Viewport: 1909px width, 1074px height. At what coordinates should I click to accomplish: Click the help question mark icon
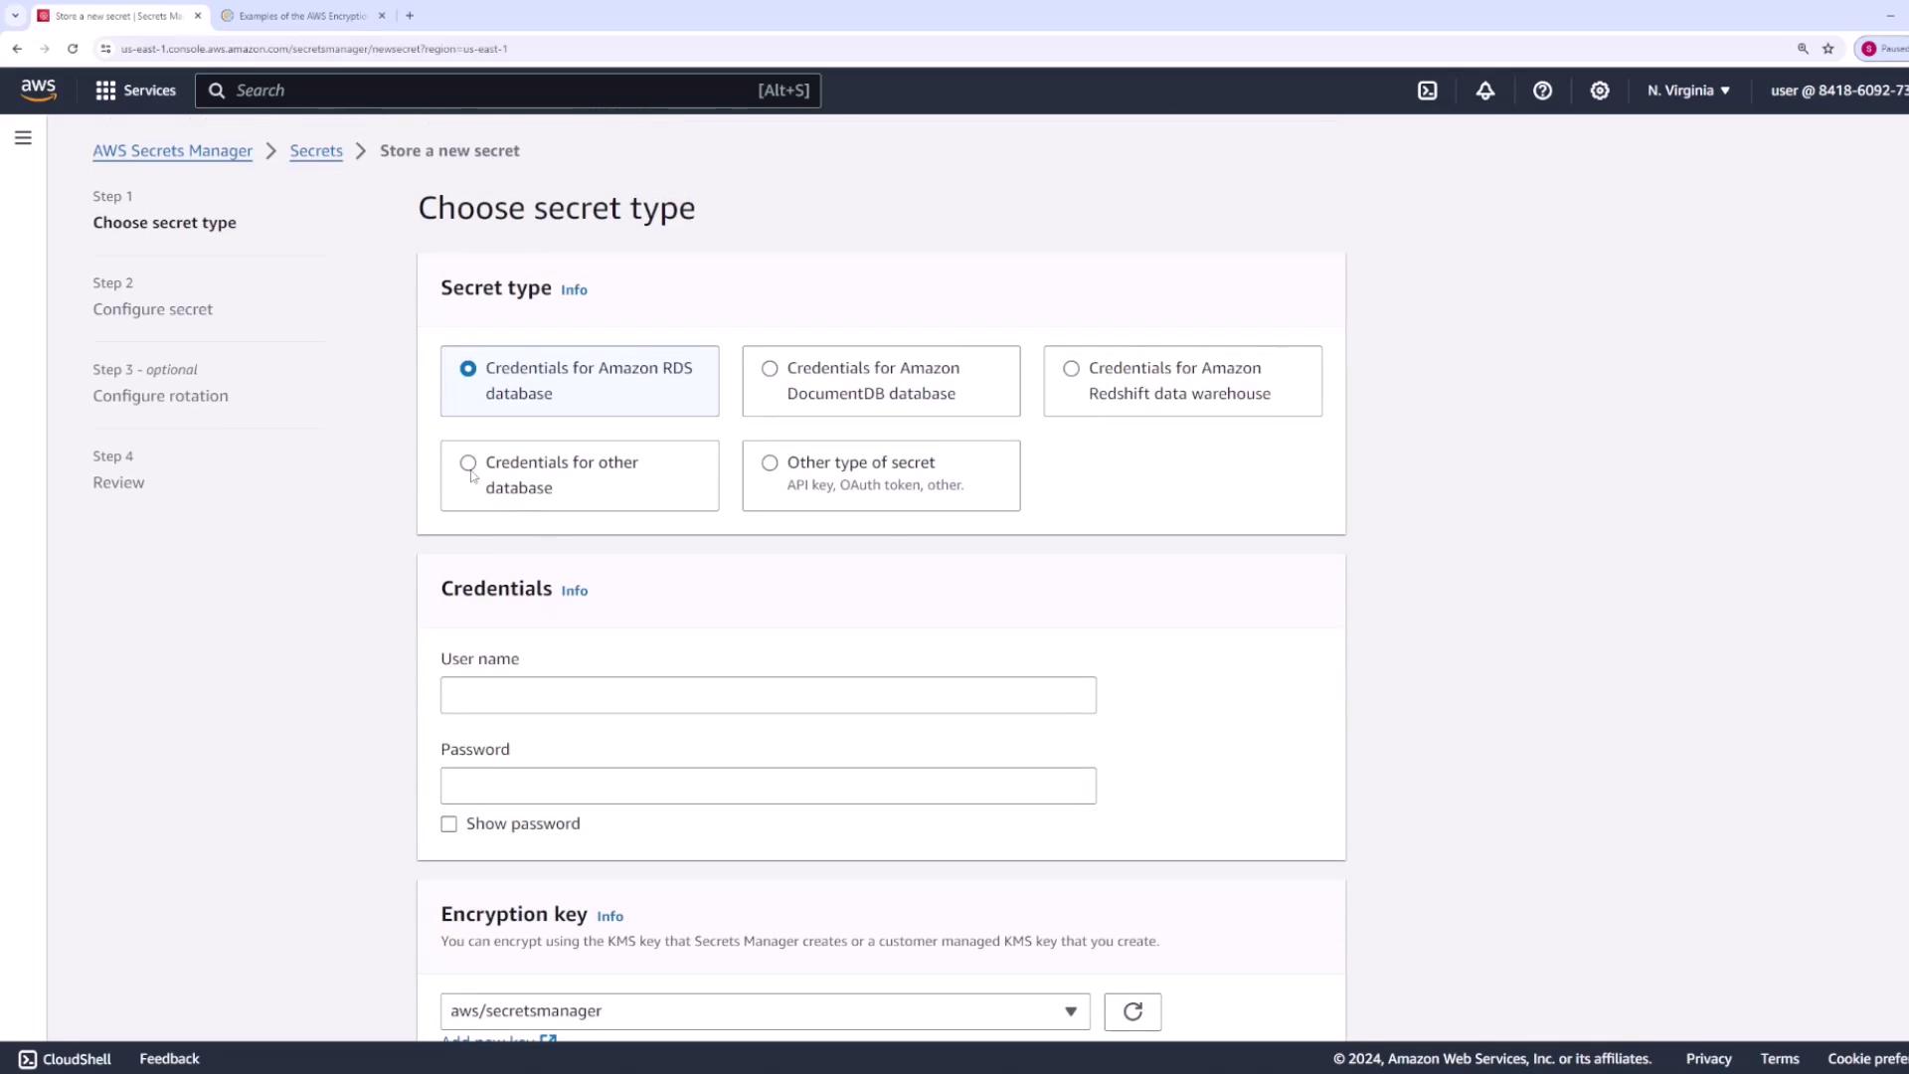click(x=1542, y=90)
